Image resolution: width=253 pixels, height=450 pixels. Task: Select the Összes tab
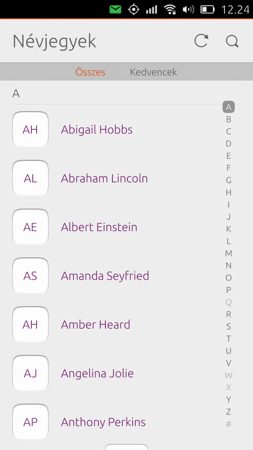coord(90,72)
